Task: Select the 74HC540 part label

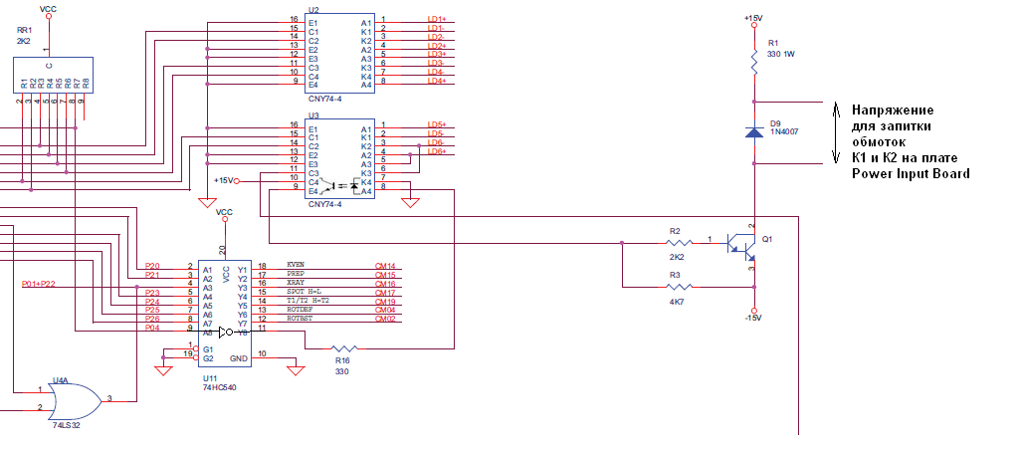Action: (x=219, y=389)
